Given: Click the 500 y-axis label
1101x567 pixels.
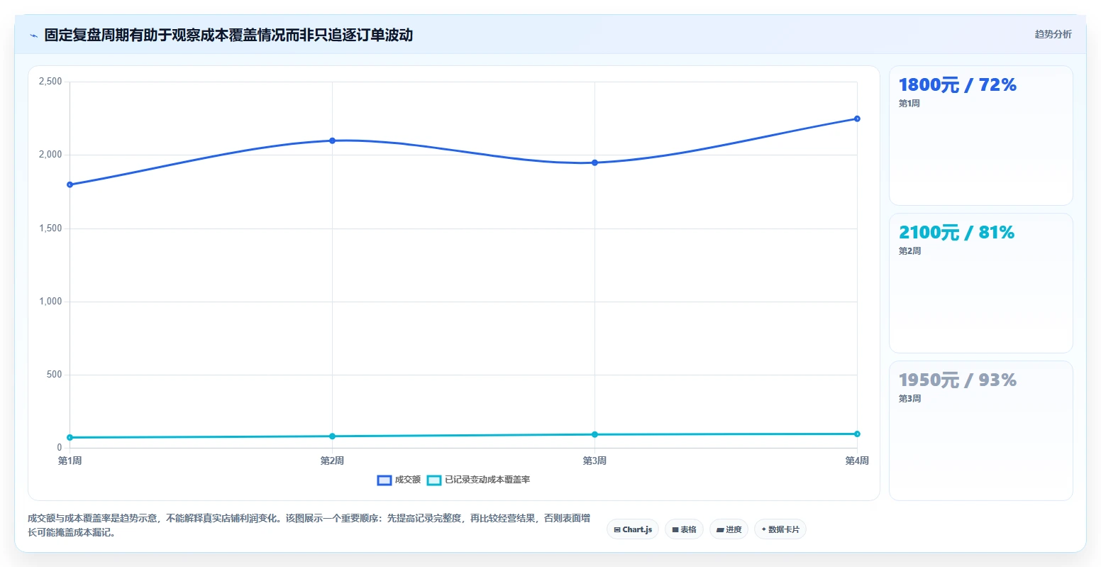Looking at the screenshot, I should pos(55,375).
